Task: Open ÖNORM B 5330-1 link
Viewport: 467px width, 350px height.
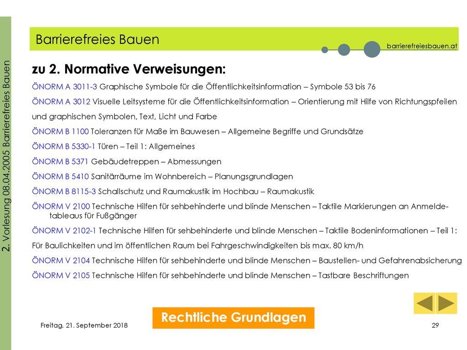Action: tap(63, 146)
